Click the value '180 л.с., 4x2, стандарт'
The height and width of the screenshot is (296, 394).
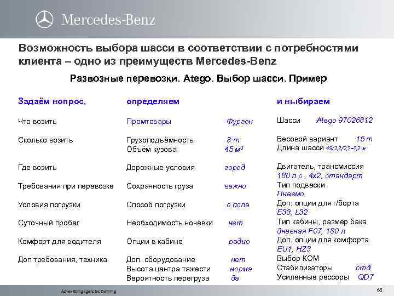(320, 175)
